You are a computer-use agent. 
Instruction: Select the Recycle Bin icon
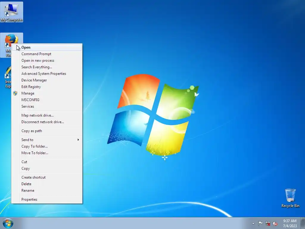coord(290,198)
